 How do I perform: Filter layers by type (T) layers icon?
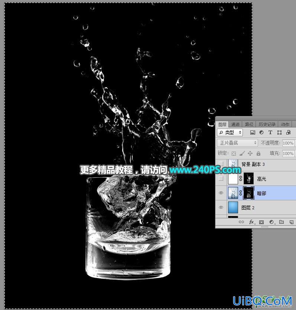click(x=270, y=132)
